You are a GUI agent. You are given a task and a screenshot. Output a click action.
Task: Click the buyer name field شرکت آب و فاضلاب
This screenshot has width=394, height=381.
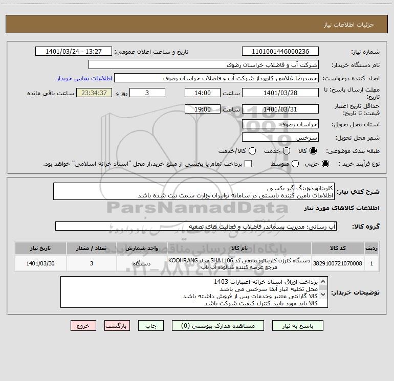(x=204, y=65)
